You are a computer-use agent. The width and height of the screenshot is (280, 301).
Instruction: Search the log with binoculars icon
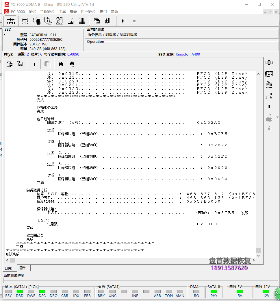click(x=61, y=64)
